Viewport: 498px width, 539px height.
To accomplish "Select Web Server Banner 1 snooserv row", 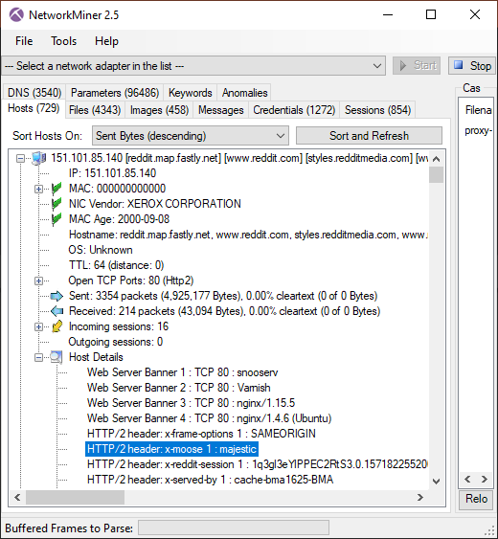I will (183, 372).
